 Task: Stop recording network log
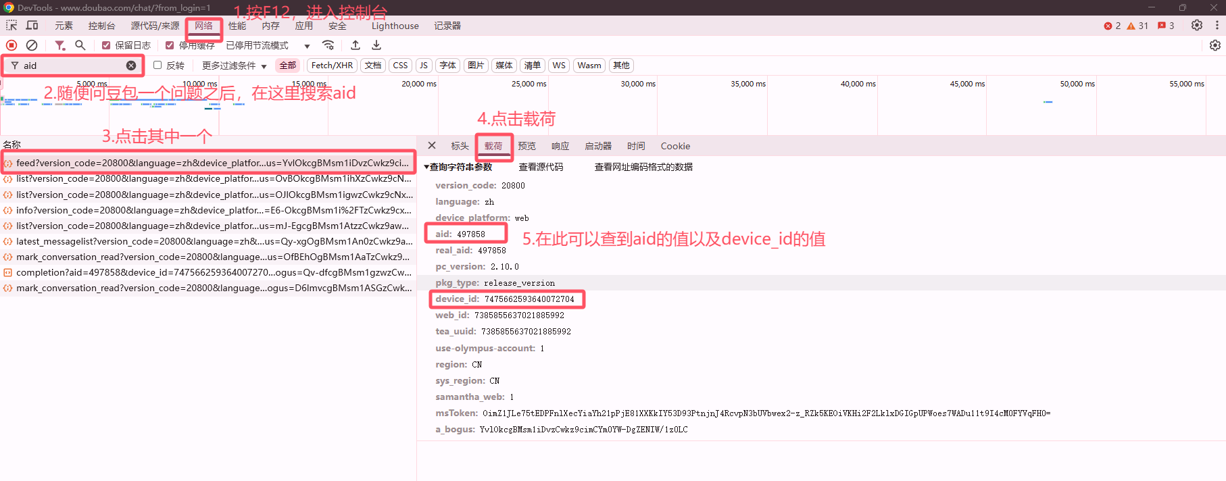click(11, 45)
